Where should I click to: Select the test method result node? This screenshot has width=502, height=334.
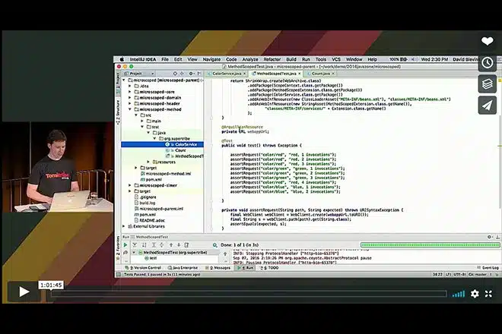click(x=151, y=258)
